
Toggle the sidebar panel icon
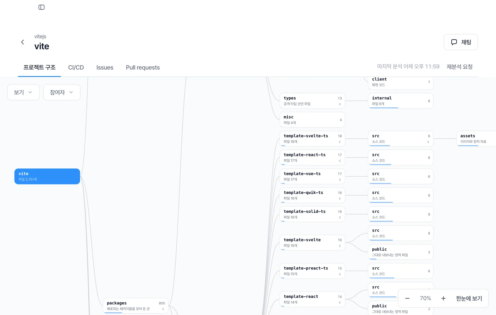pos(42,7)
